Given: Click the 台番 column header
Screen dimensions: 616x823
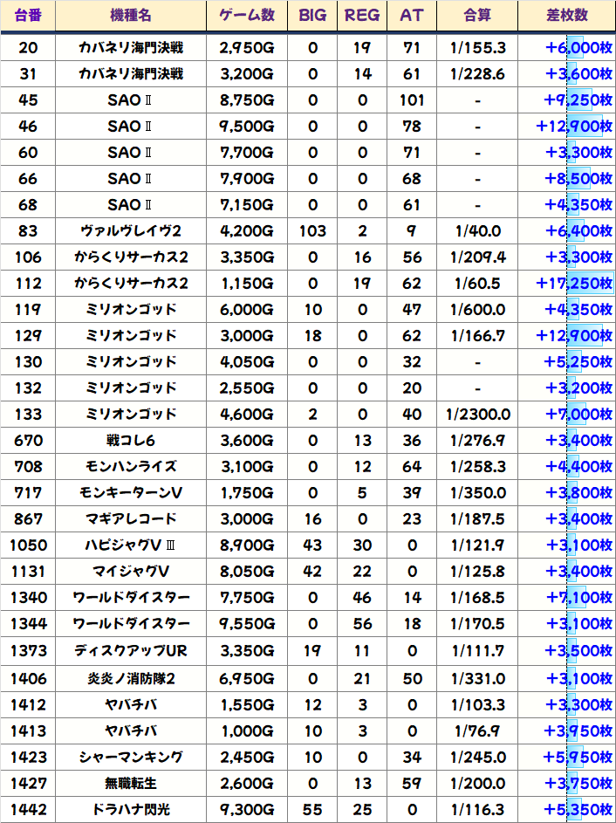Looking at the screenshot, I should [28, 16].
